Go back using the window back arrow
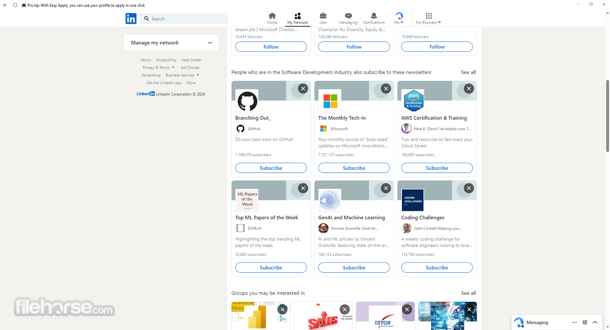This screenshot has height=330, width=610. (x=5, y=5)
